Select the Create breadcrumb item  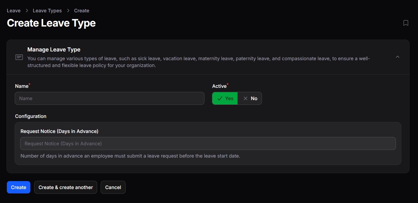(82, 11)
